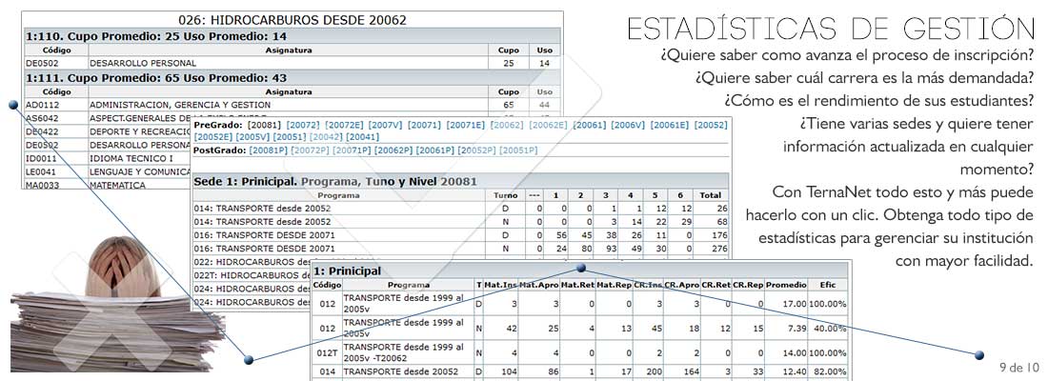
Task: Click the blue marker dot on the top-left table
Action: tap(13, 104)
